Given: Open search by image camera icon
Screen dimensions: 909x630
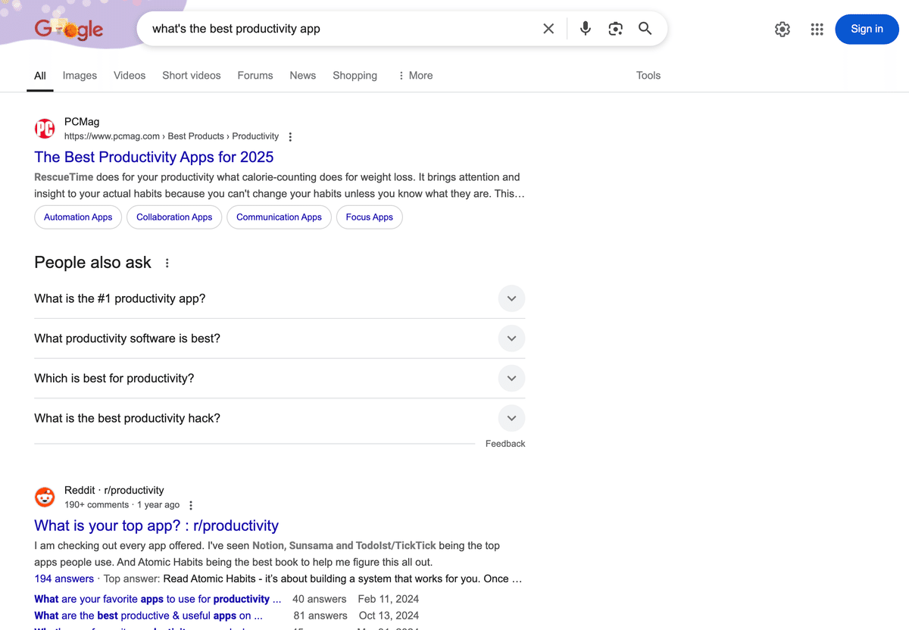Looking at the screenshot, I should click(x=615, y=29).
